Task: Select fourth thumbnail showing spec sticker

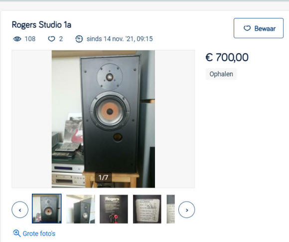Action: [147, 209]
